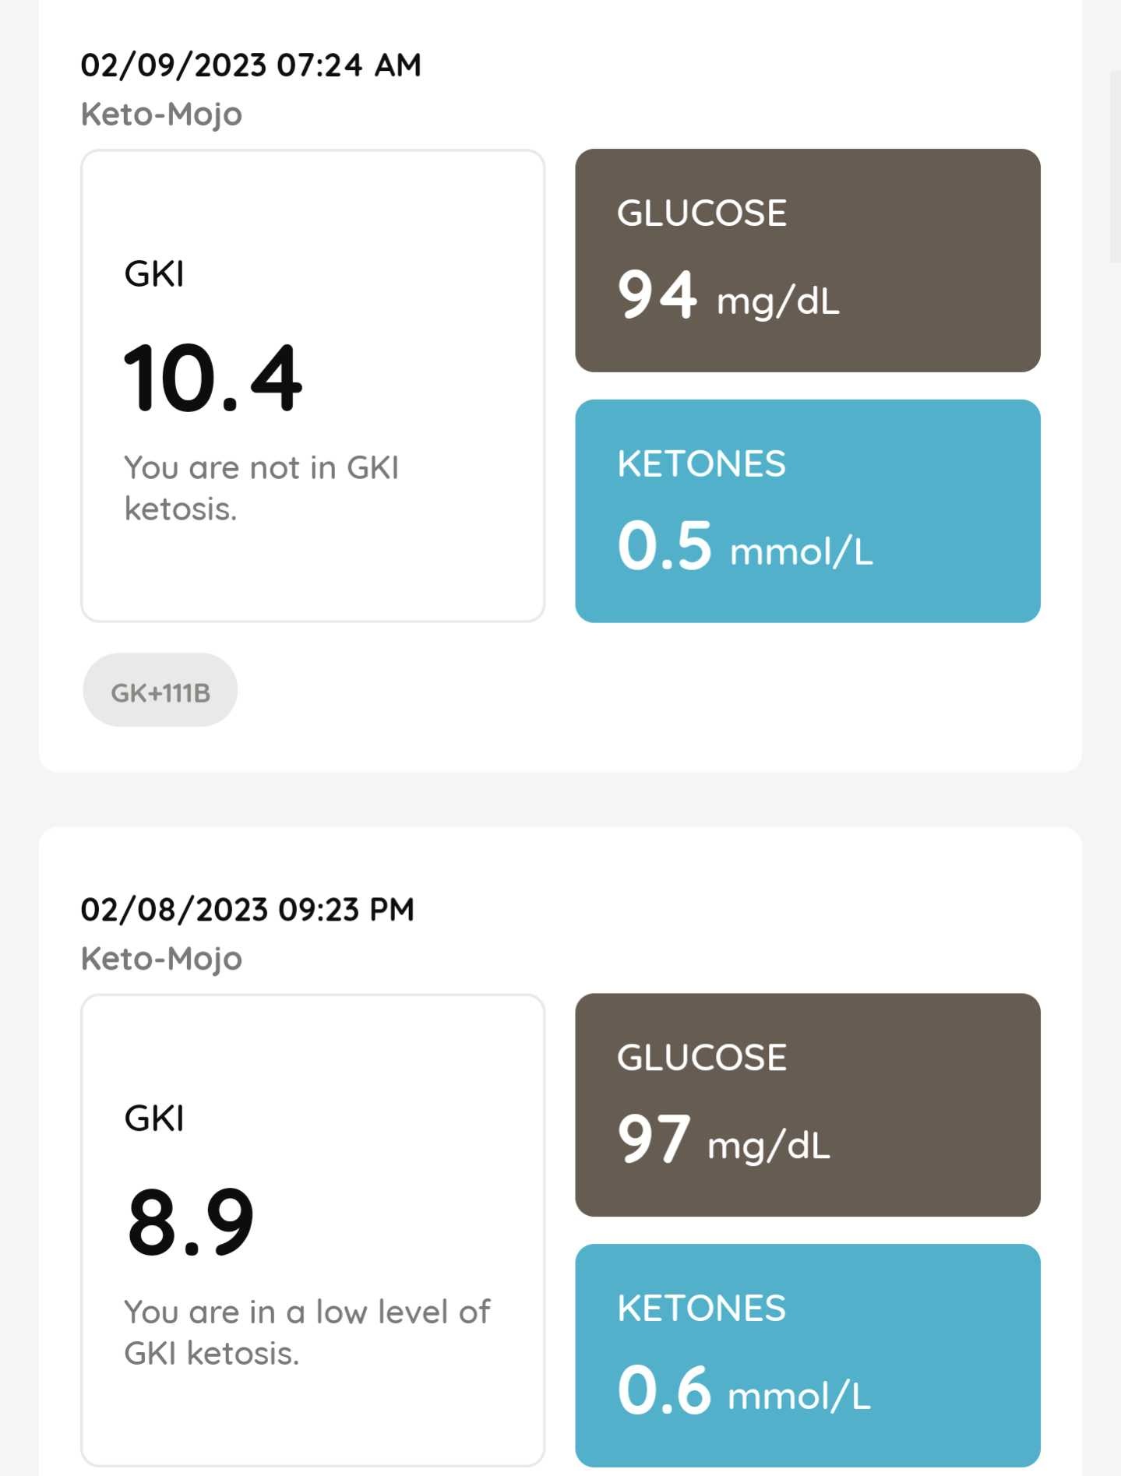1121x1476 pixels.
Task: Tap the 02/09/2023 07:24 AM reading header
Action: click(x=251, y=65)
